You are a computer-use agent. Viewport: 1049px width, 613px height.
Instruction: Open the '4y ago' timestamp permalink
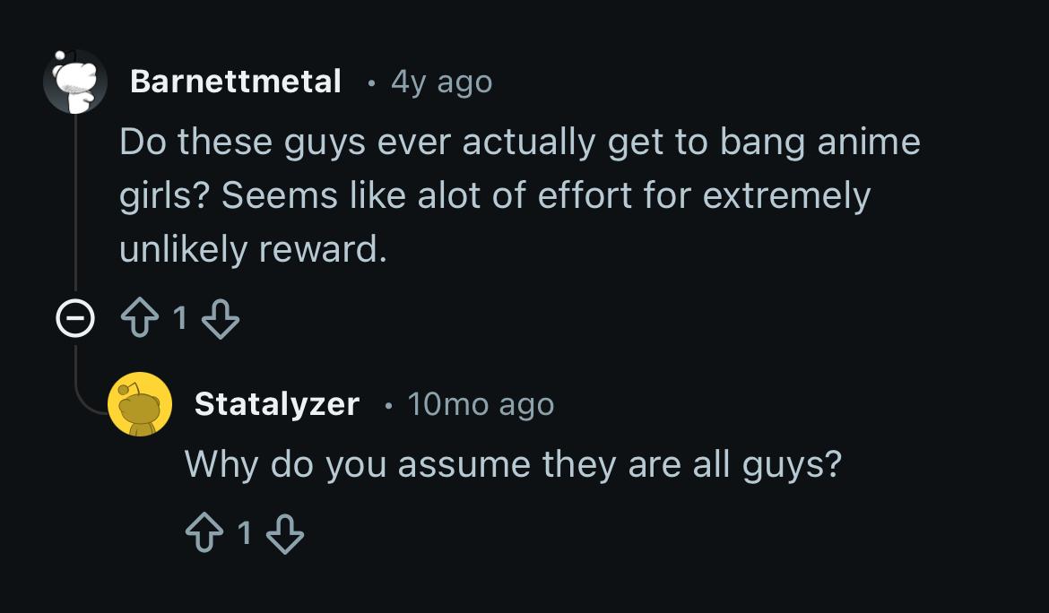[x=441, y=82]
